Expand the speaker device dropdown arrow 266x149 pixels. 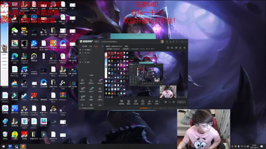(x=159, y=102)
